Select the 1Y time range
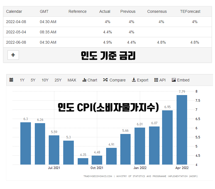This screenshot has height=189, width=215. click(x=22, y=80)
